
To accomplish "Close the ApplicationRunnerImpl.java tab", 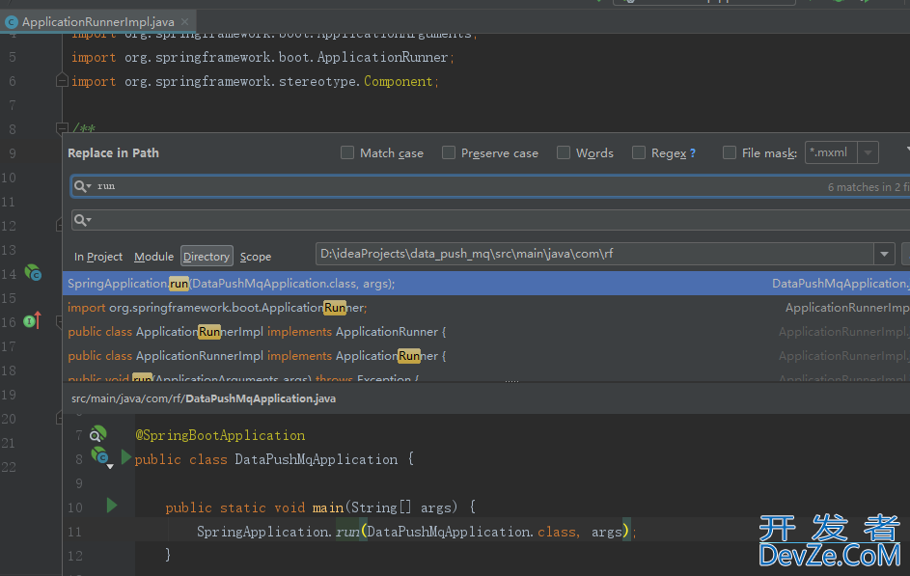I will click(184, 21).
